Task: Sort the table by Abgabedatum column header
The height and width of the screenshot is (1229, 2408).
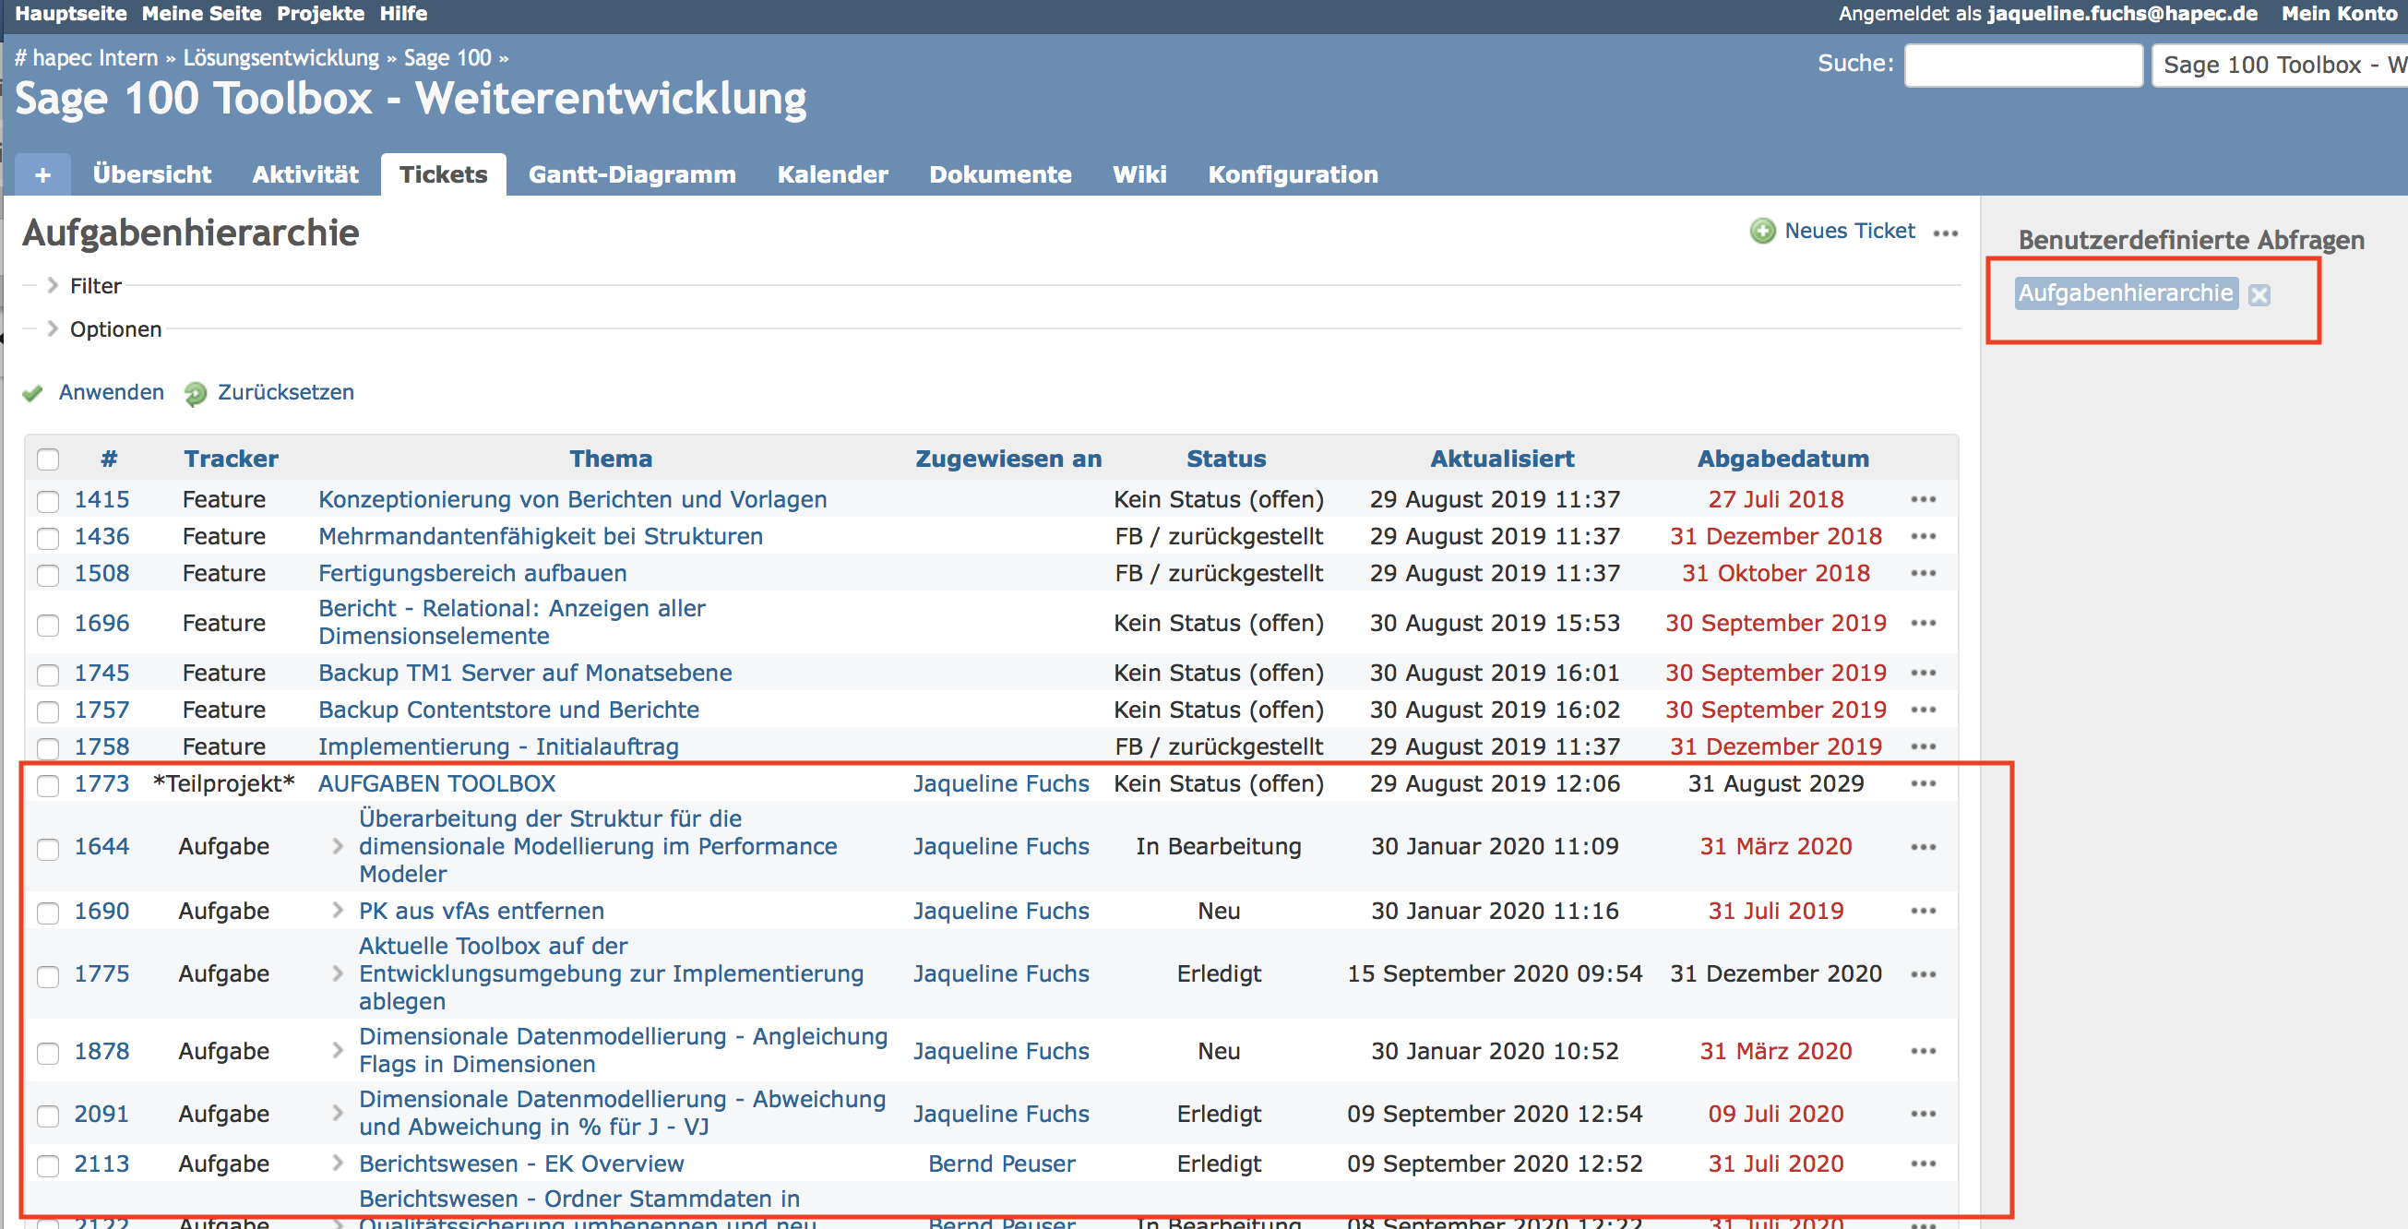Action: click(x=1782, y=459)
